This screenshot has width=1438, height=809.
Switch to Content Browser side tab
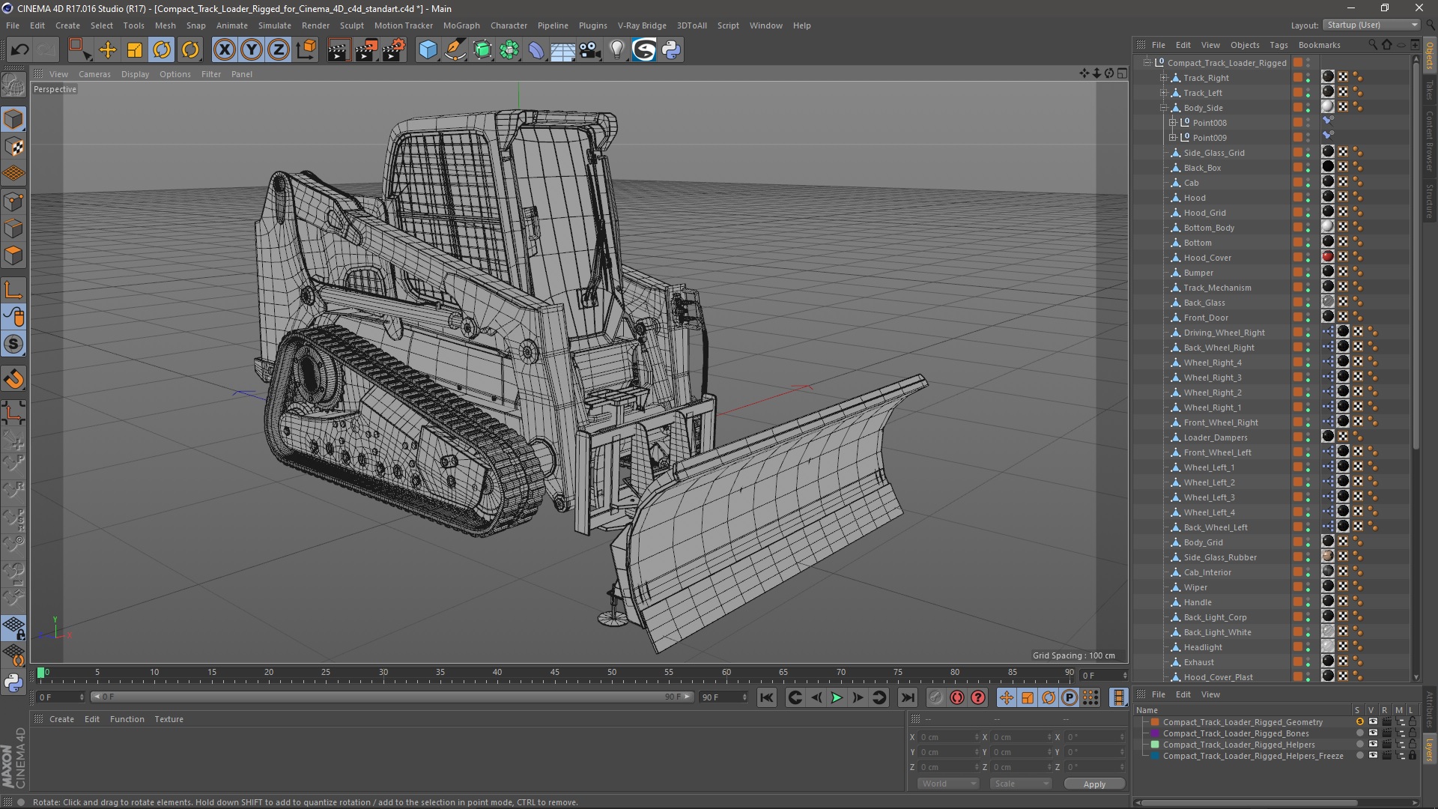(x=1430, y=141)
